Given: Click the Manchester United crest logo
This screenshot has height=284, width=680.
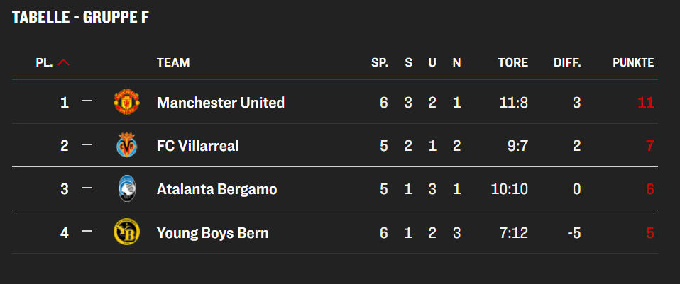Looking at the screenshot, I should pyautogui.click(x=126, y=102).
